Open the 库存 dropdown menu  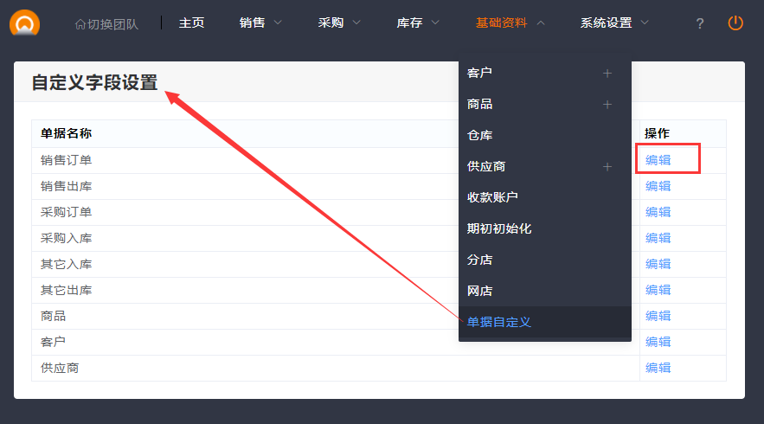(x=418, y=23)
